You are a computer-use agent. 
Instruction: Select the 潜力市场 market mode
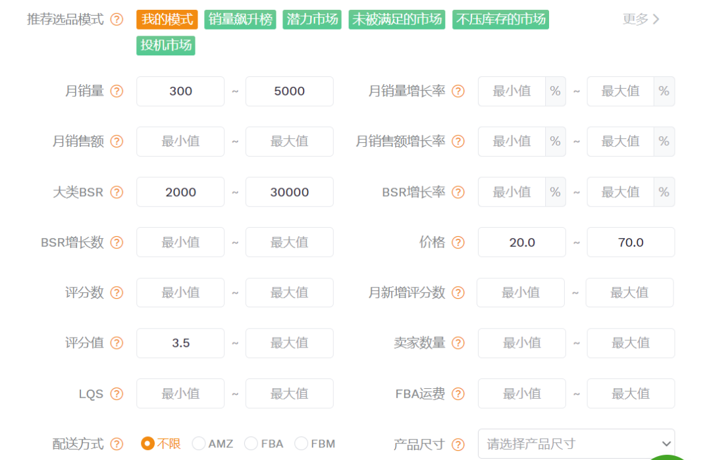(311, 19)
